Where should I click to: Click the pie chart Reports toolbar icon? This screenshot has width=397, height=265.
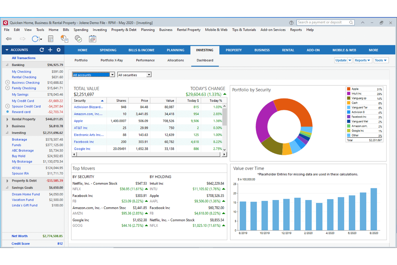click(x=64, y=39)
